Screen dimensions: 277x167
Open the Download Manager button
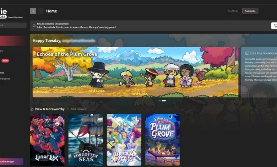click(x=11, y=162)
